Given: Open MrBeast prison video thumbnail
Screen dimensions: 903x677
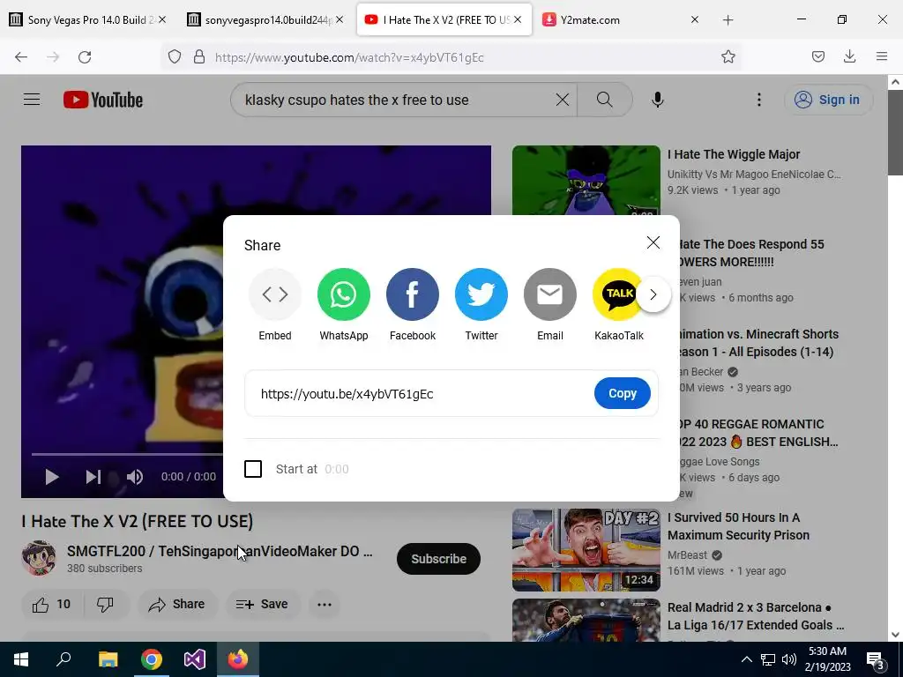Looking at the screenshot, I should click(x=586, y=550).
